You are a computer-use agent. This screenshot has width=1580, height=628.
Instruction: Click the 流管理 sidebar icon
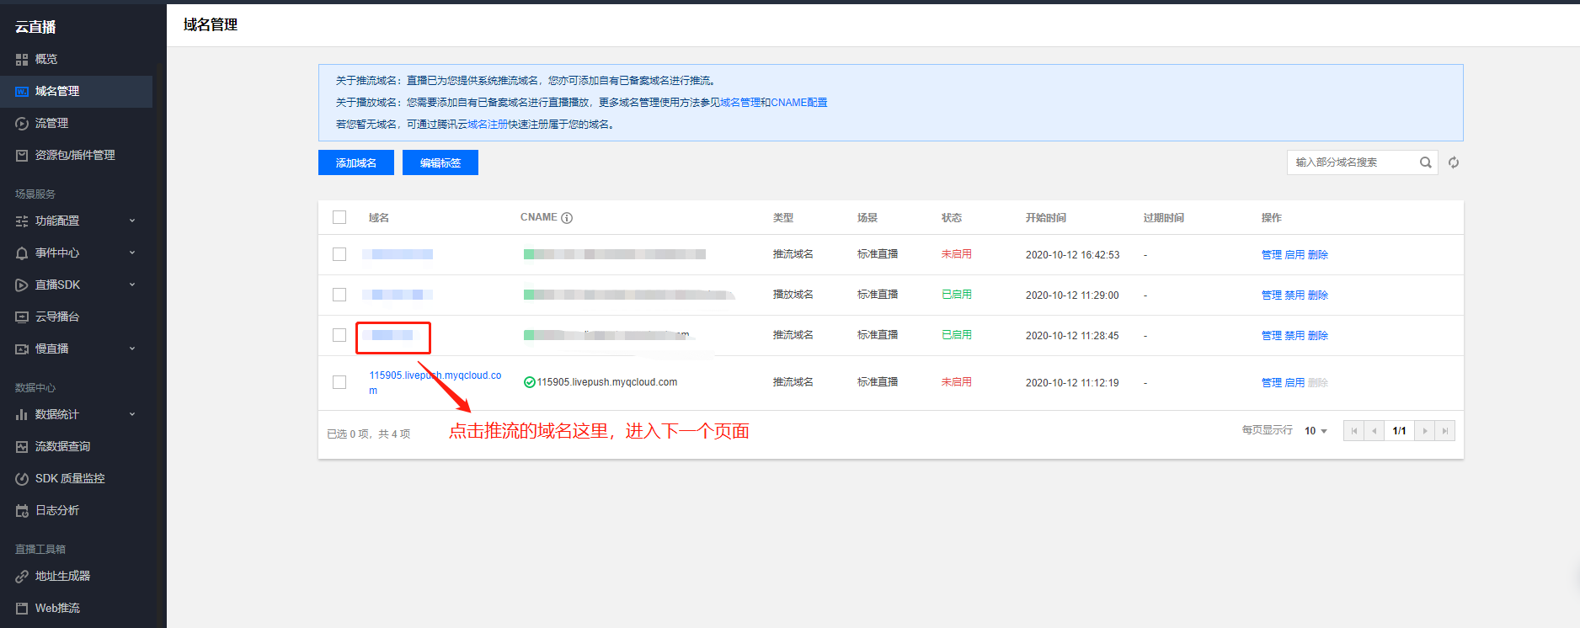click(x=22, y=123)
